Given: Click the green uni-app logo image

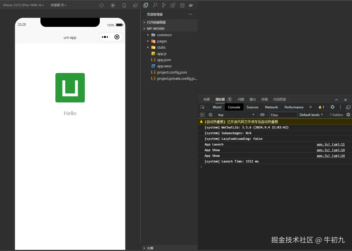Looking at the screenshot, I should 70,88.
